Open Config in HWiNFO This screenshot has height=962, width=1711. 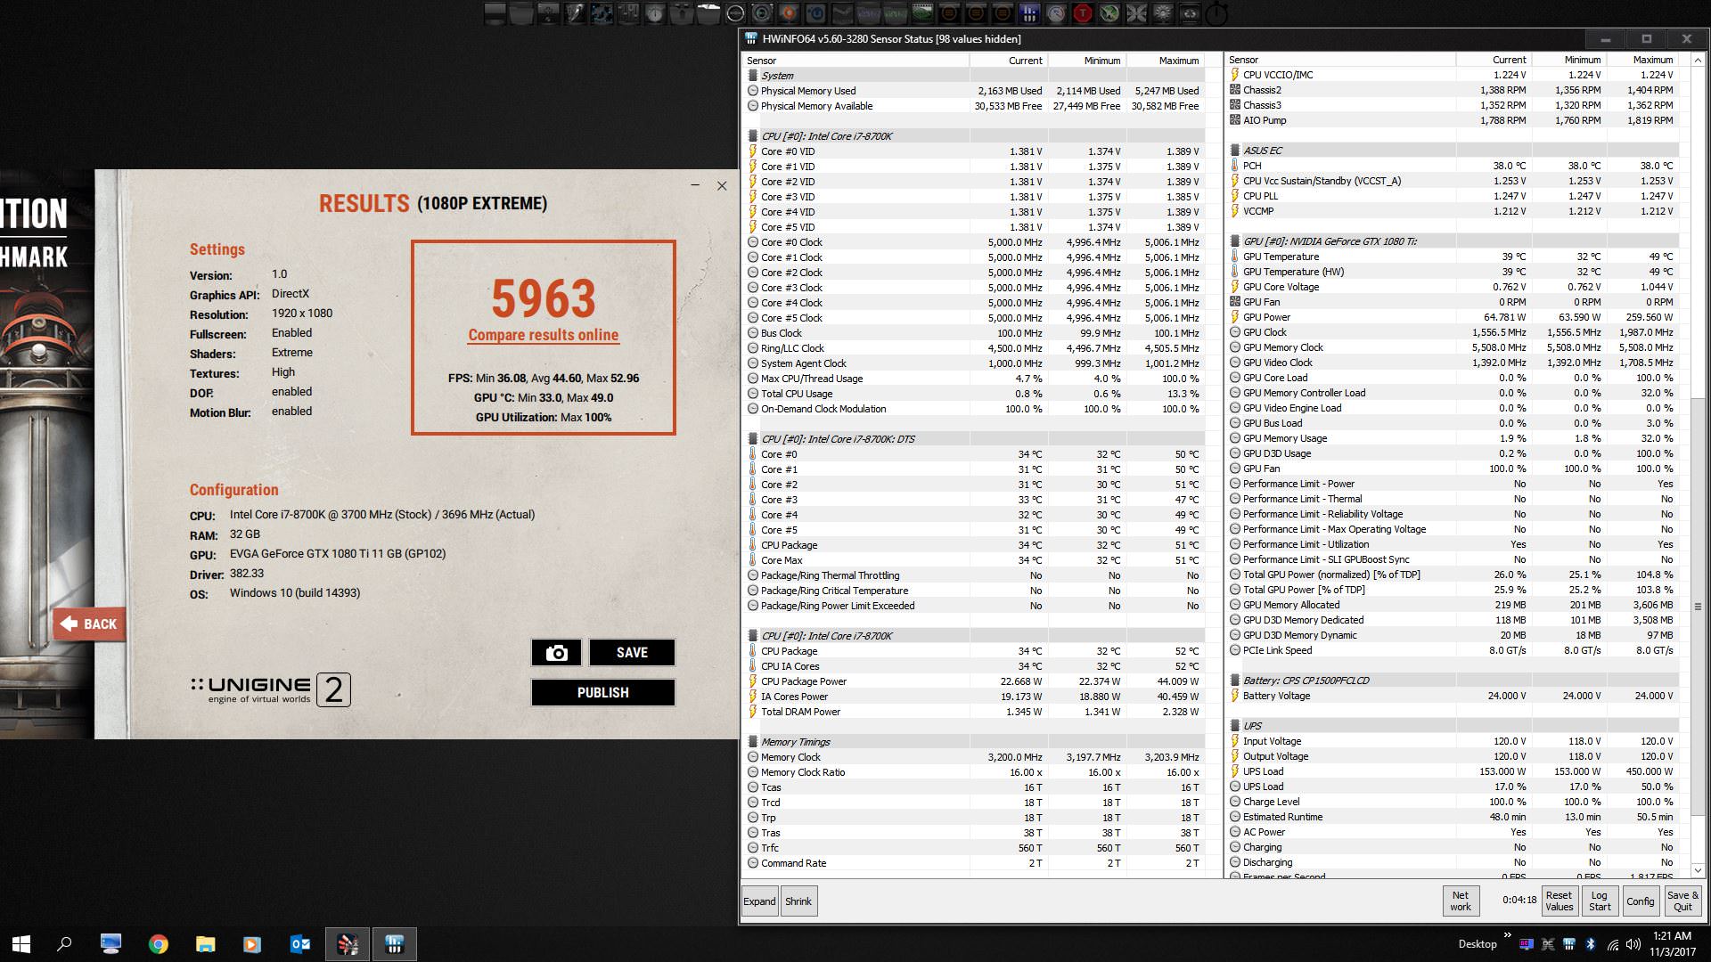1640,901
